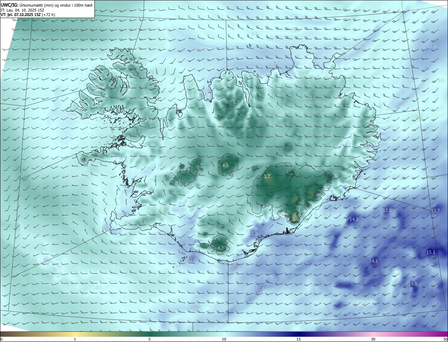Click the colorbar tick label 15
The height and width of the screenshot is (342, 448).
click(299, 340)
